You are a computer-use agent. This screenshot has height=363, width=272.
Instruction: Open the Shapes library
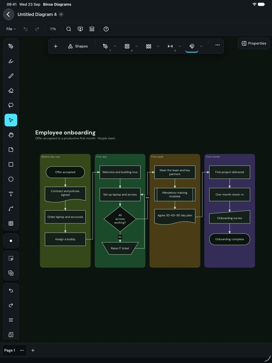(x=78, y=46)
